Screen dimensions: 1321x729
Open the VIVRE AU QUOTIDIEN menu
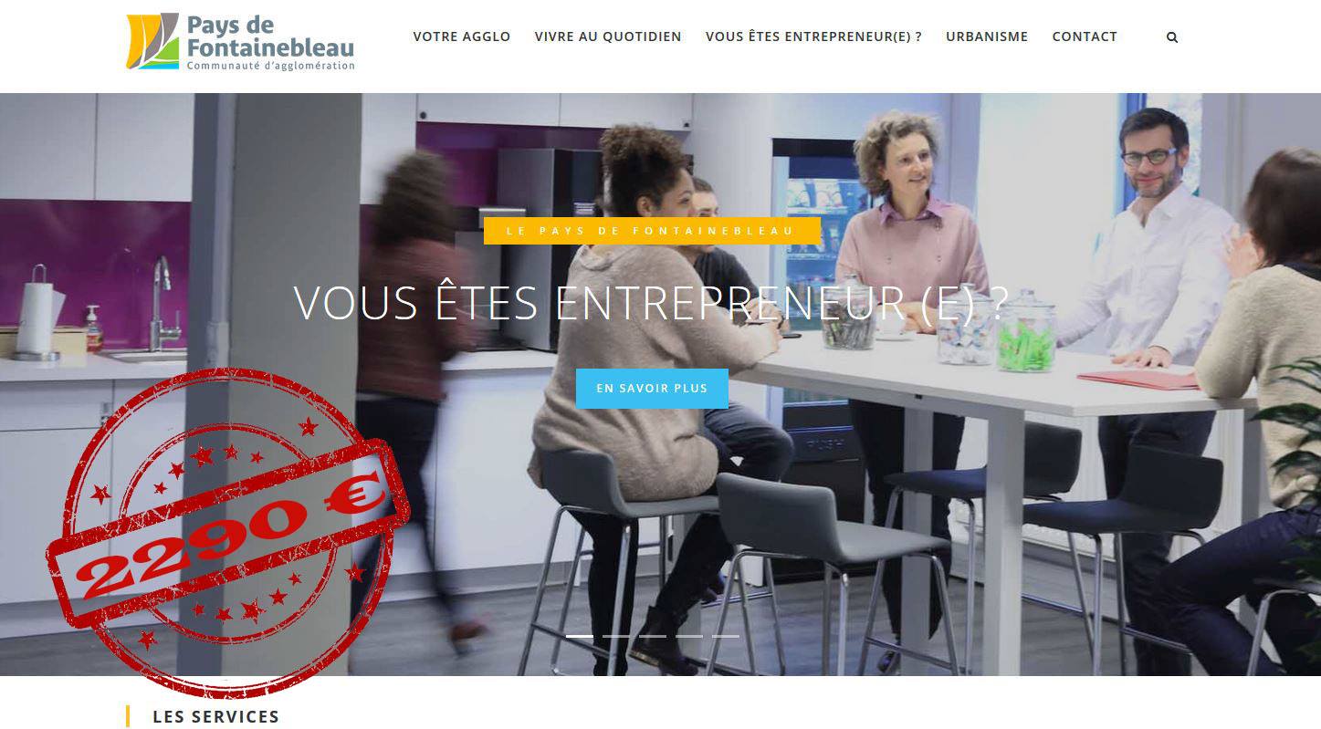608,36
